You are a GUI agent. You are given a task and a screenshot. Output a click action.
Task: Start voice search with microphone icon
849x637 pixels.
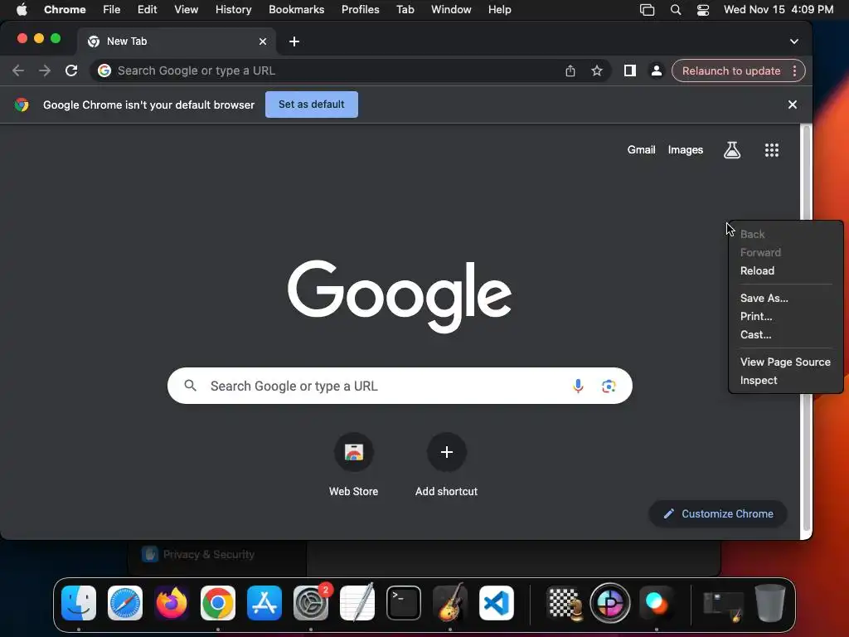(578, 386)
